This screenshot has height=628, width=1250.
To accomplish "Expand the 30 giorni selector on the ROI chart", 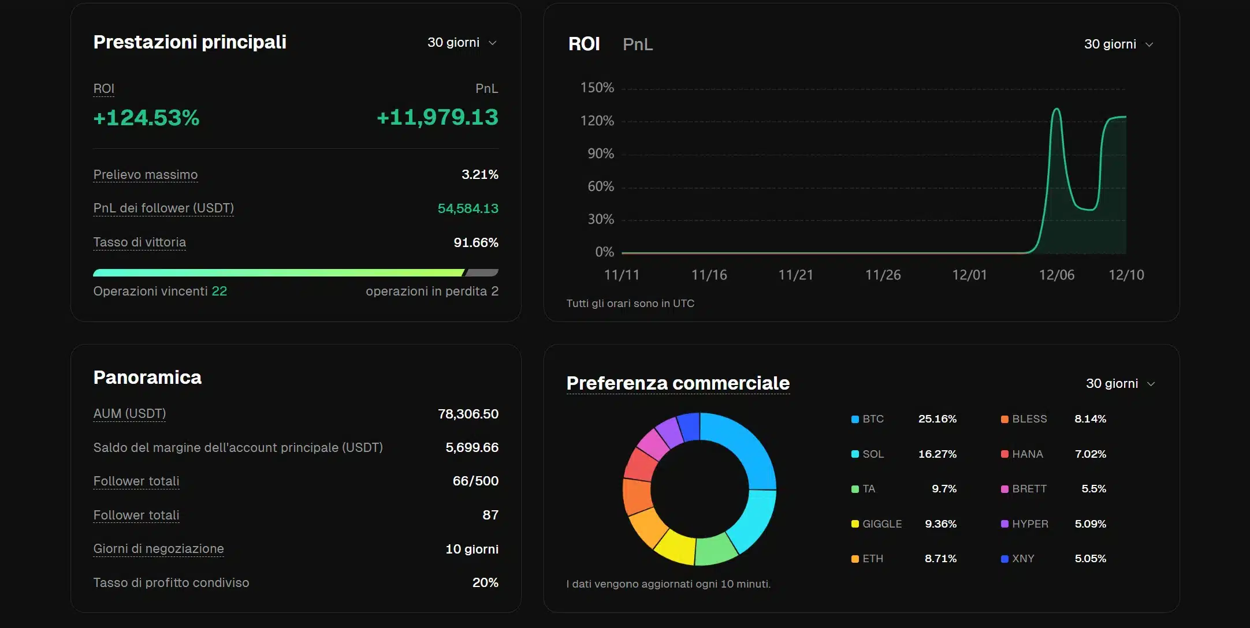I will [x=1118, y=43].
